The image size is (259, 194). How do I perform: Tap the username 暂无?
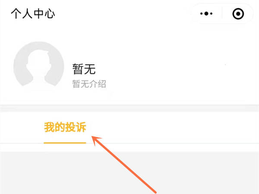pyautogui.click(x=84, y=69)
